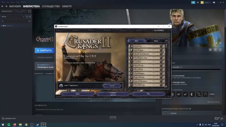Show hidden tray icons chevron
226x127 pixels.
(197, 125)
